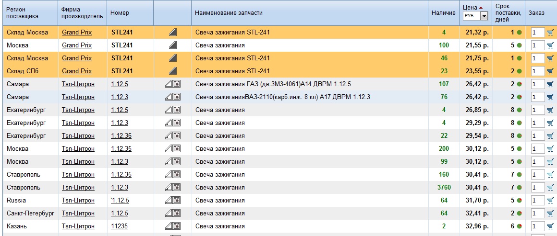This screenshot has height=236, width=557.
Task: Click quantity field in Склад СПб row
Action: [538, 71]
